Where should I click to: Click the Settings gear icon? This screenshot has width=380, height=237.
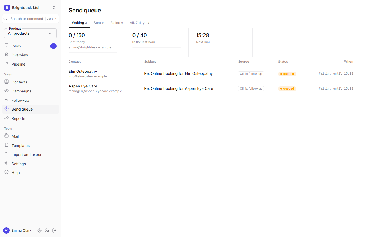coord(7,163)
